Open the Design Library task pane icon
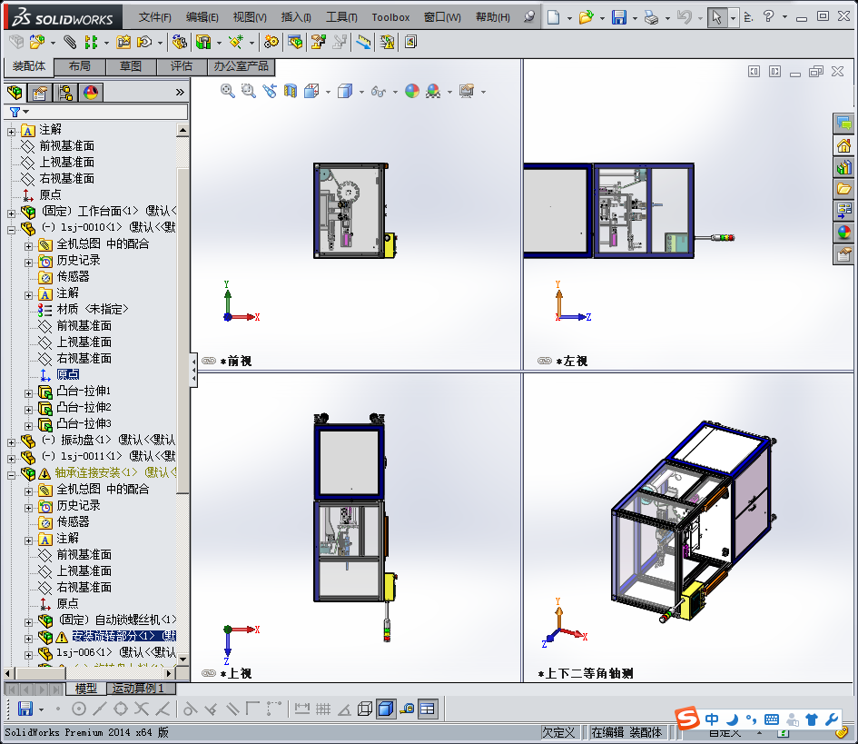 click(843, 167)
